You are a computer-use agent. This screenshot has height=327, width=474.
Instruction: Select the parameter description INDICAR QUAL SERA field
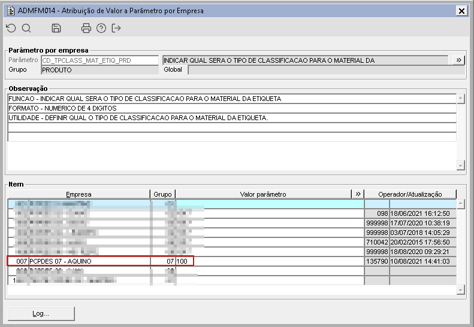[x=306, y=60]
